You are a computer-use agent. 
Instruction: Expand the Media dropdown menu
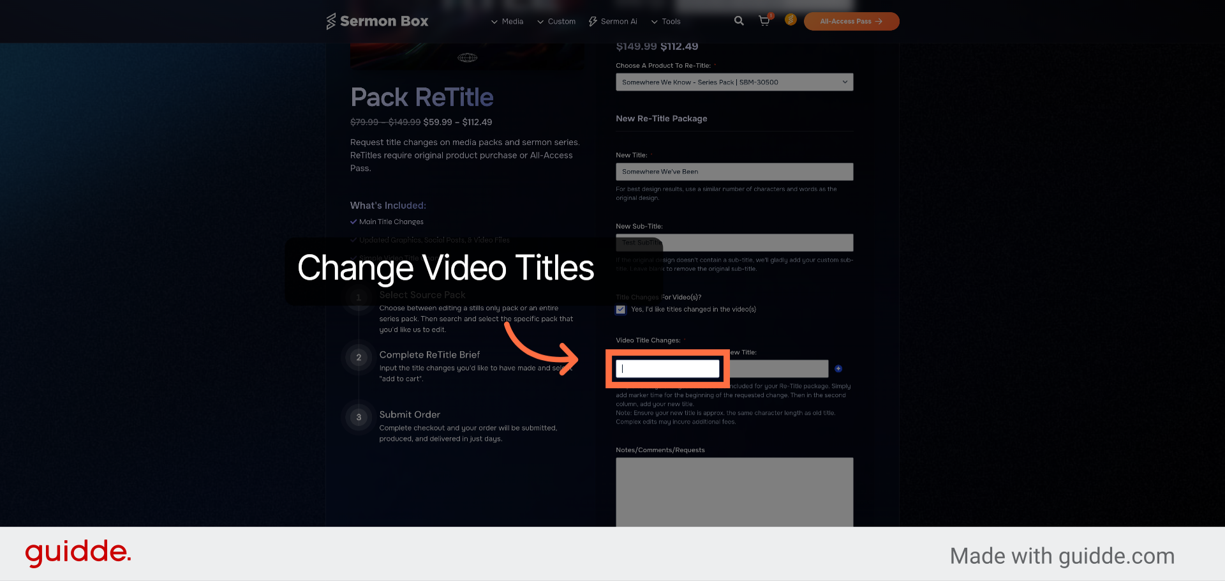[507, 21]
